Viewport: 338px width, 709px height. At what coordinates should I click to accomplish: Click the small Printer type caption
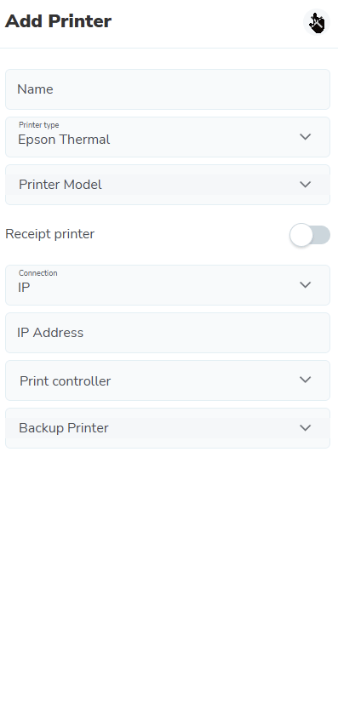click(39, 125)
